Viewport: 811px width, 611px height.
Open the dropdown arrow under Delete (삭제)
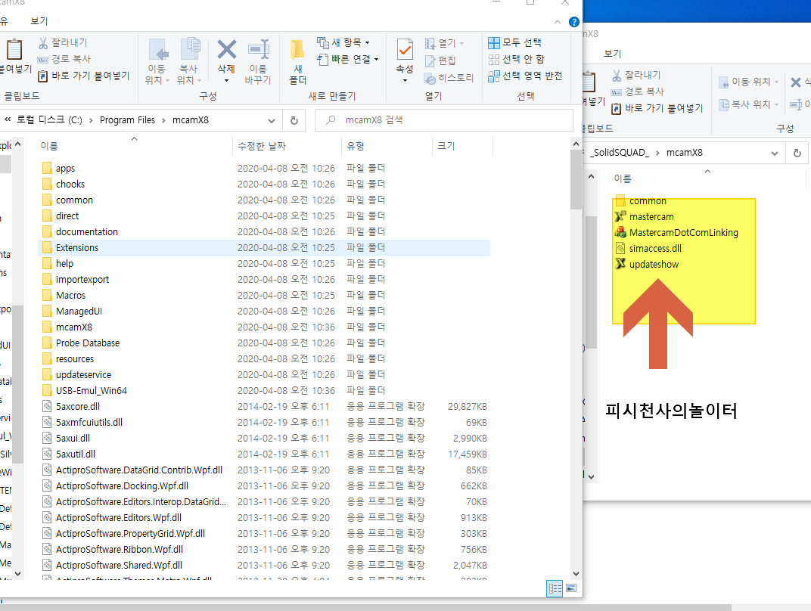226,81
